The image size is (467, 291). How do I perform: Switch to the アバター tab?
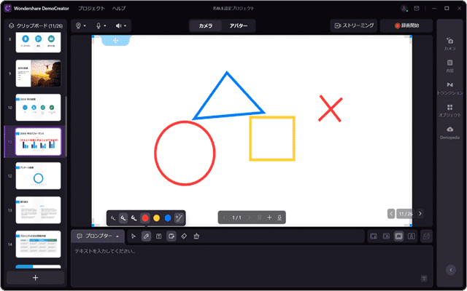239,26
